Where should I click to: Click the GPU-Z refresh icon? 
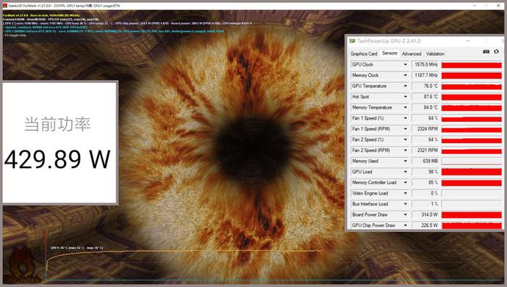[496, 51]
